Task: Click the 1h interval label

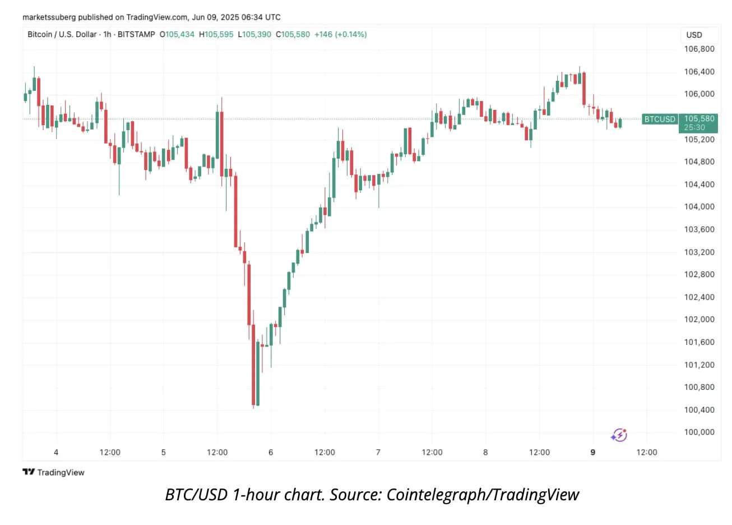Action: click(107, 34)
